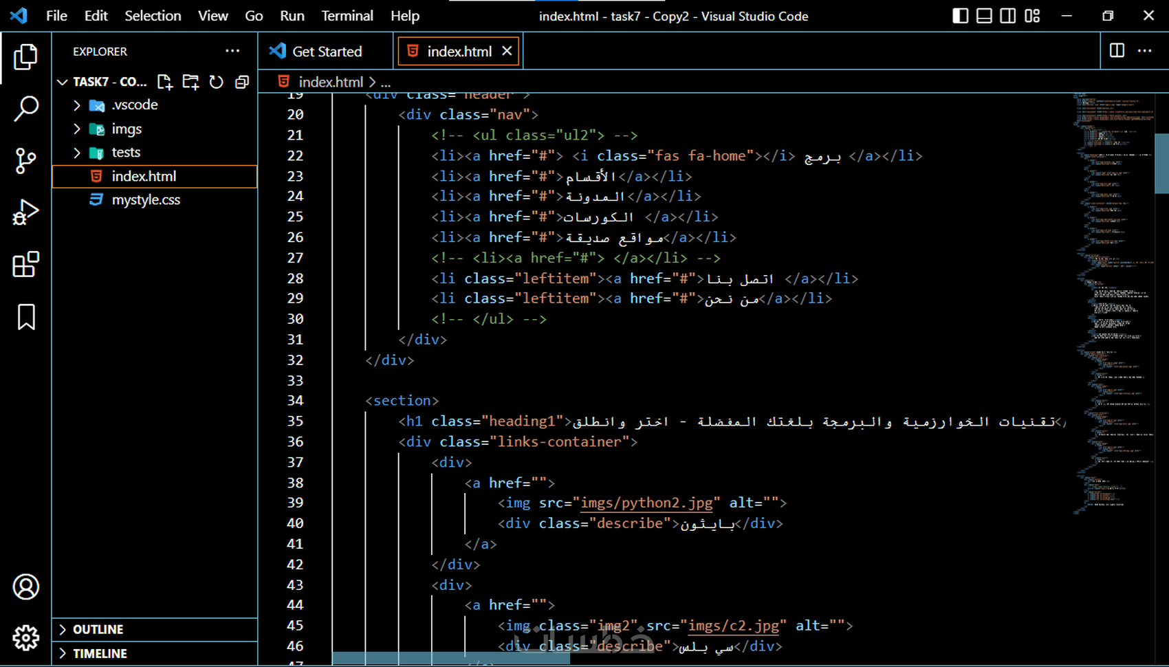This screenshot has height=667, width=1169.
Task: Refresh the explorer file tree
Action: pyautogui.click(x=216, y=82)
